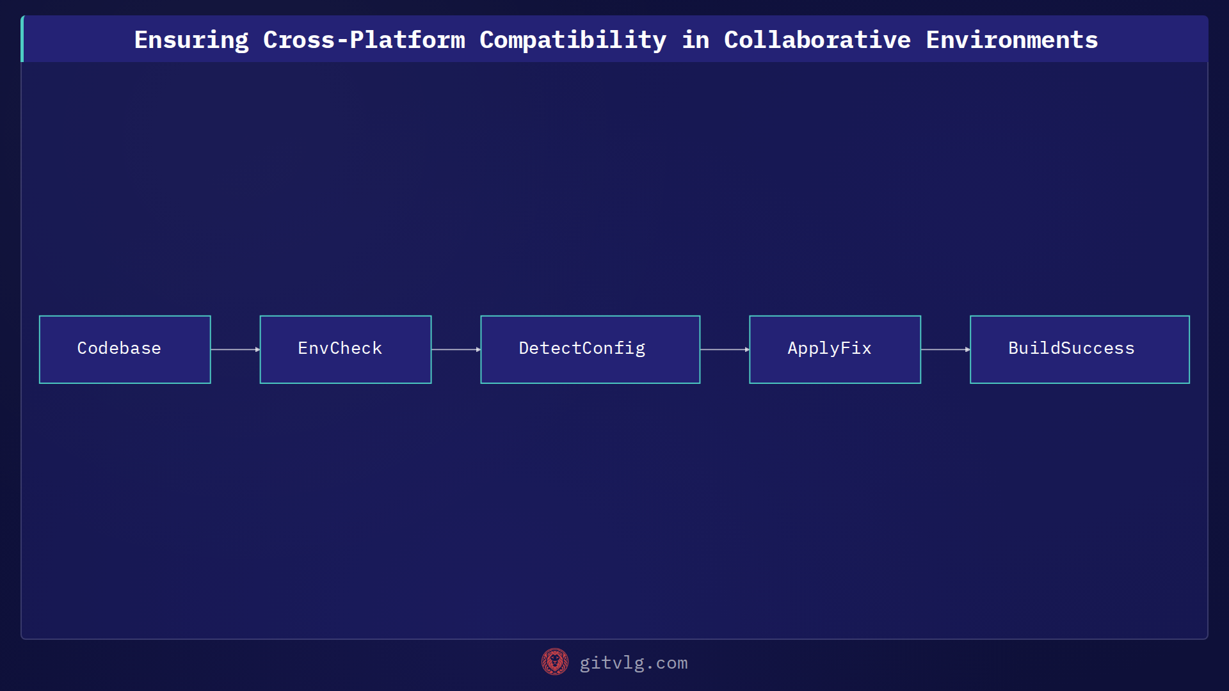Click the BuildSuccess box
The height and width of the screenshot is (691, 1229).
point(1080,349)
